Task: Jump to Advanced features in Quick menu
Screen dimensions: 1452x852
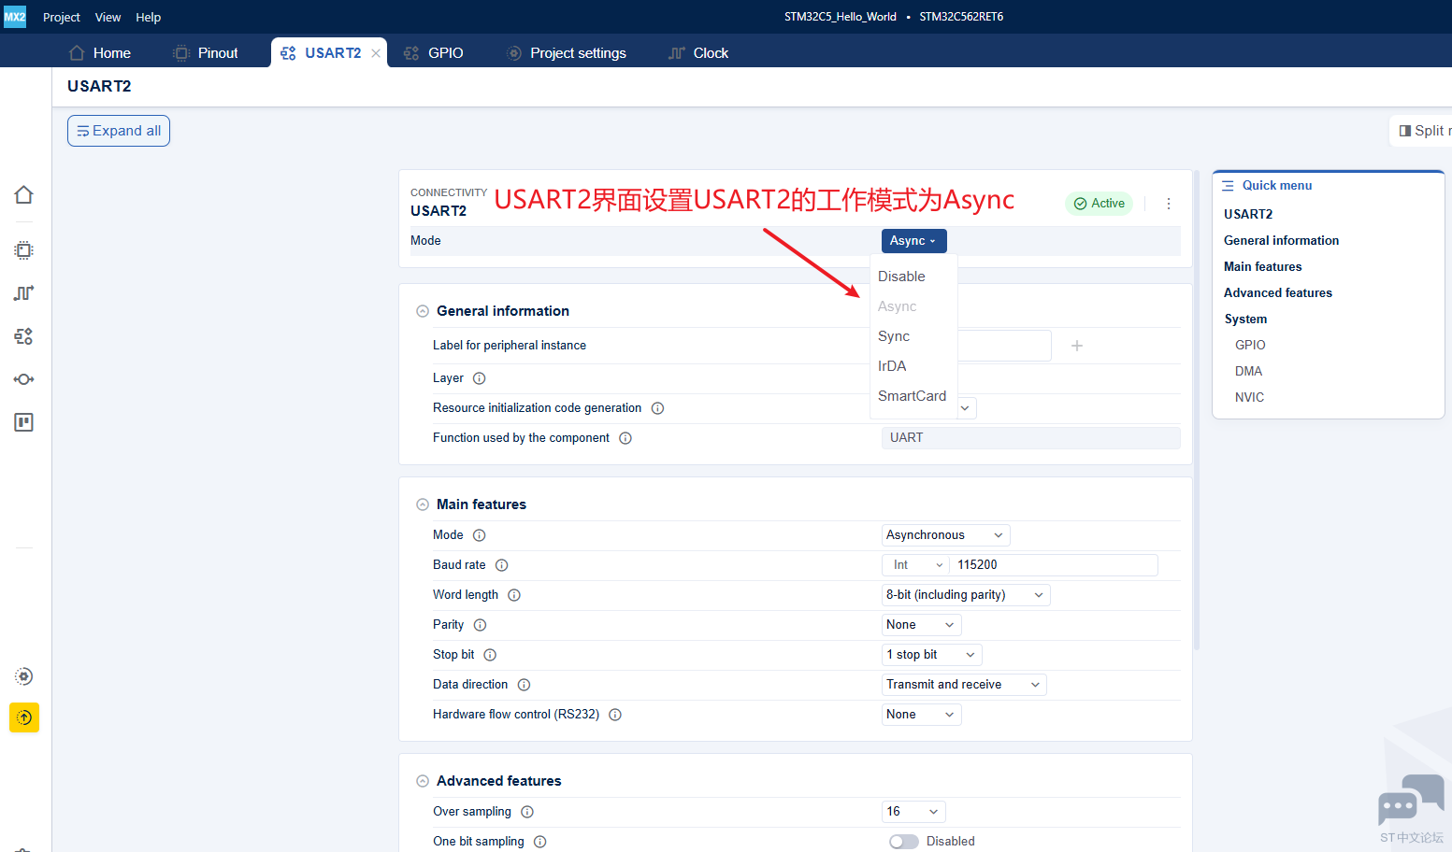Action: 1278,293
